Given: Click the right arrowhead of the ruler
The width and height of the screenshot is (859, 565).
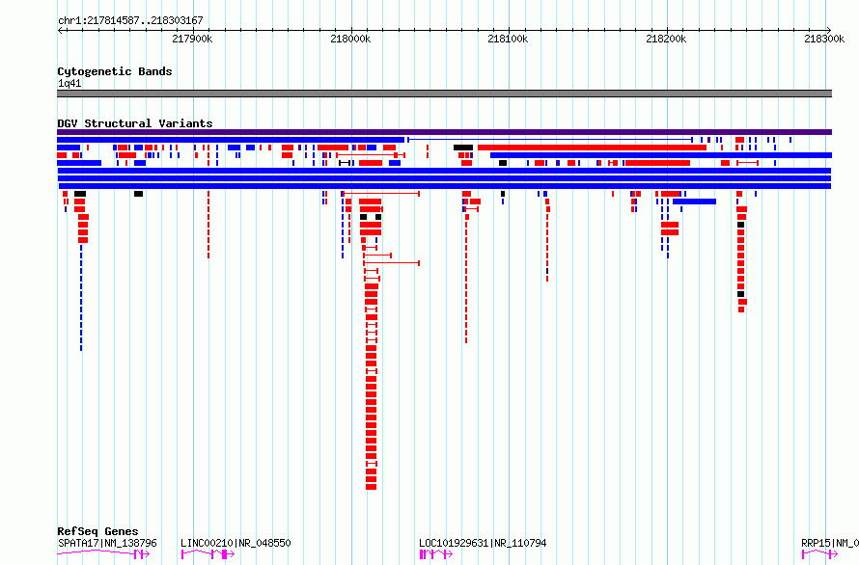Looking at the screenshot, I should (x=829, y=30).
